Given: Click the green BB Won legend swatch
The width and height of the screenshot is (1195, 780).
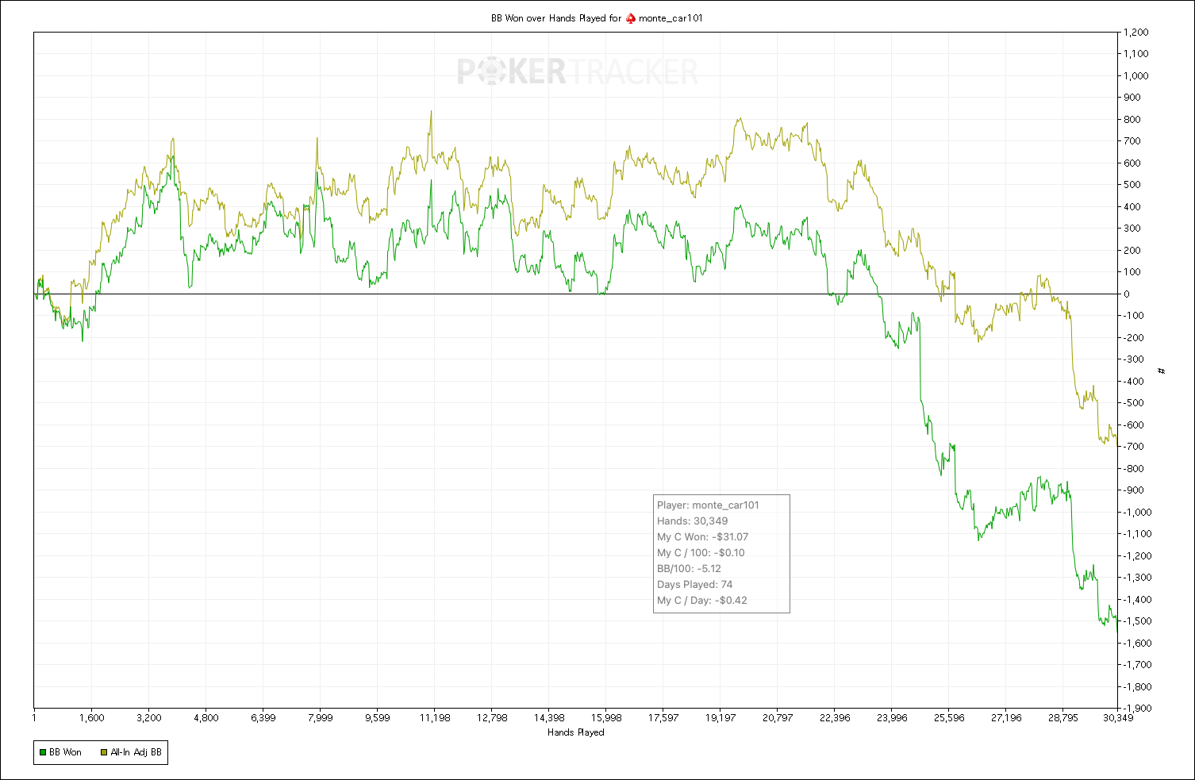Looking at the screenshot, I should click(43, 752).
